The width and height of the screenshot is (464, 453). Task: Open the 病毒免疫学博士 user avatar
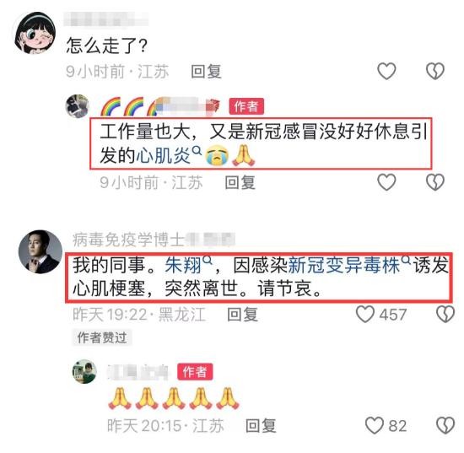click(40, 251)
